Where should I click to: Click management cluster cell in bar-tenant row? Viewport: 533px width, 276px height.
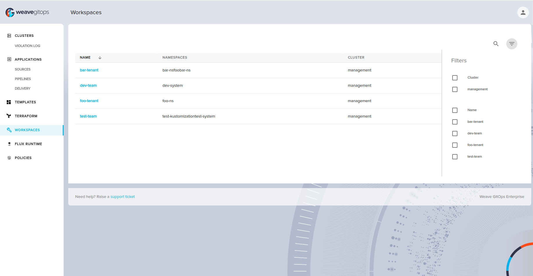(360, 70)
